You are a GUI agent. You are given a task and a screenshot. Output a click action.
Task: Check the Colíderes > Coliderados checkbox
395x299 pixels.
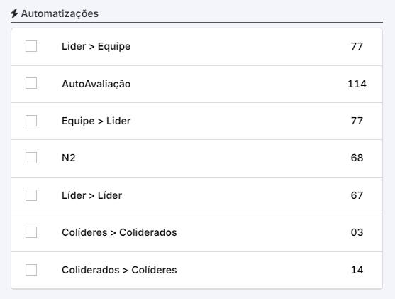[31, 232]
